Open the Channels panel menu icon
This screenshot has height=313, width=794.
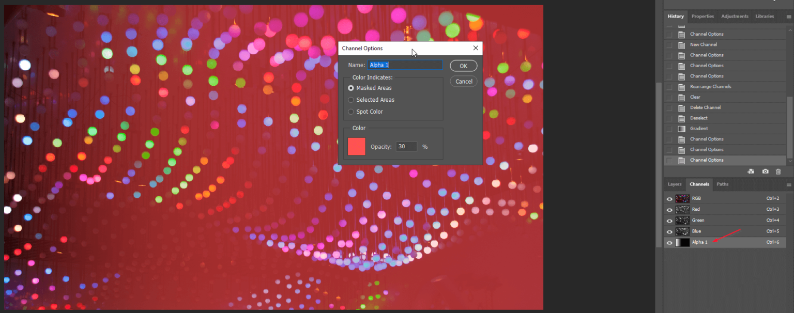click(788, 184)
